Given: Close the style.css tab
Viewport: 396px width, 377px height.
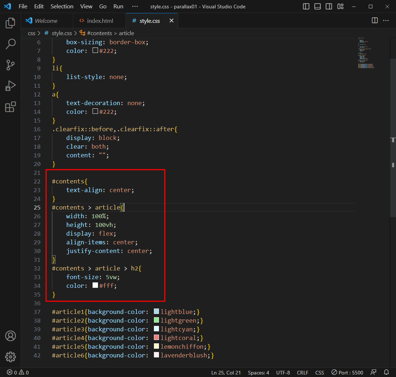Looking at the screenshot, I should (171, 21).
